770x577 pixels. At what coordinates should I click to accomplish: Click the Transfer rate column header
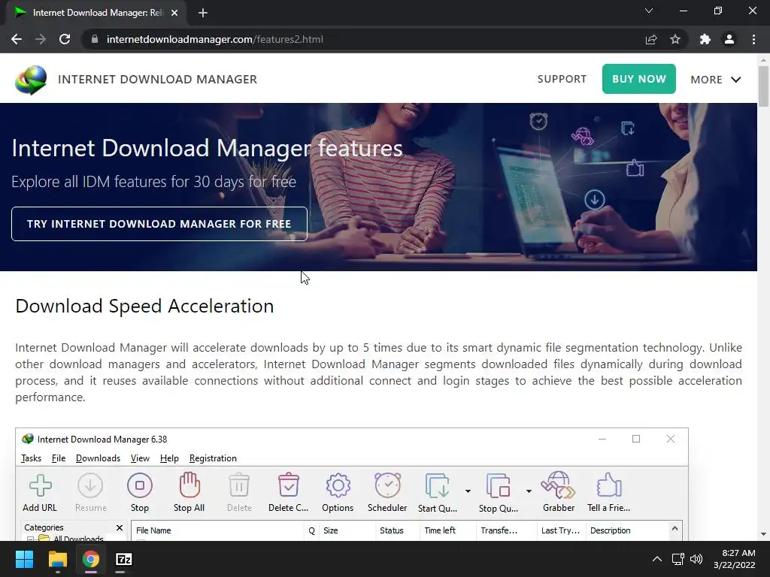[x=506, y=530]
